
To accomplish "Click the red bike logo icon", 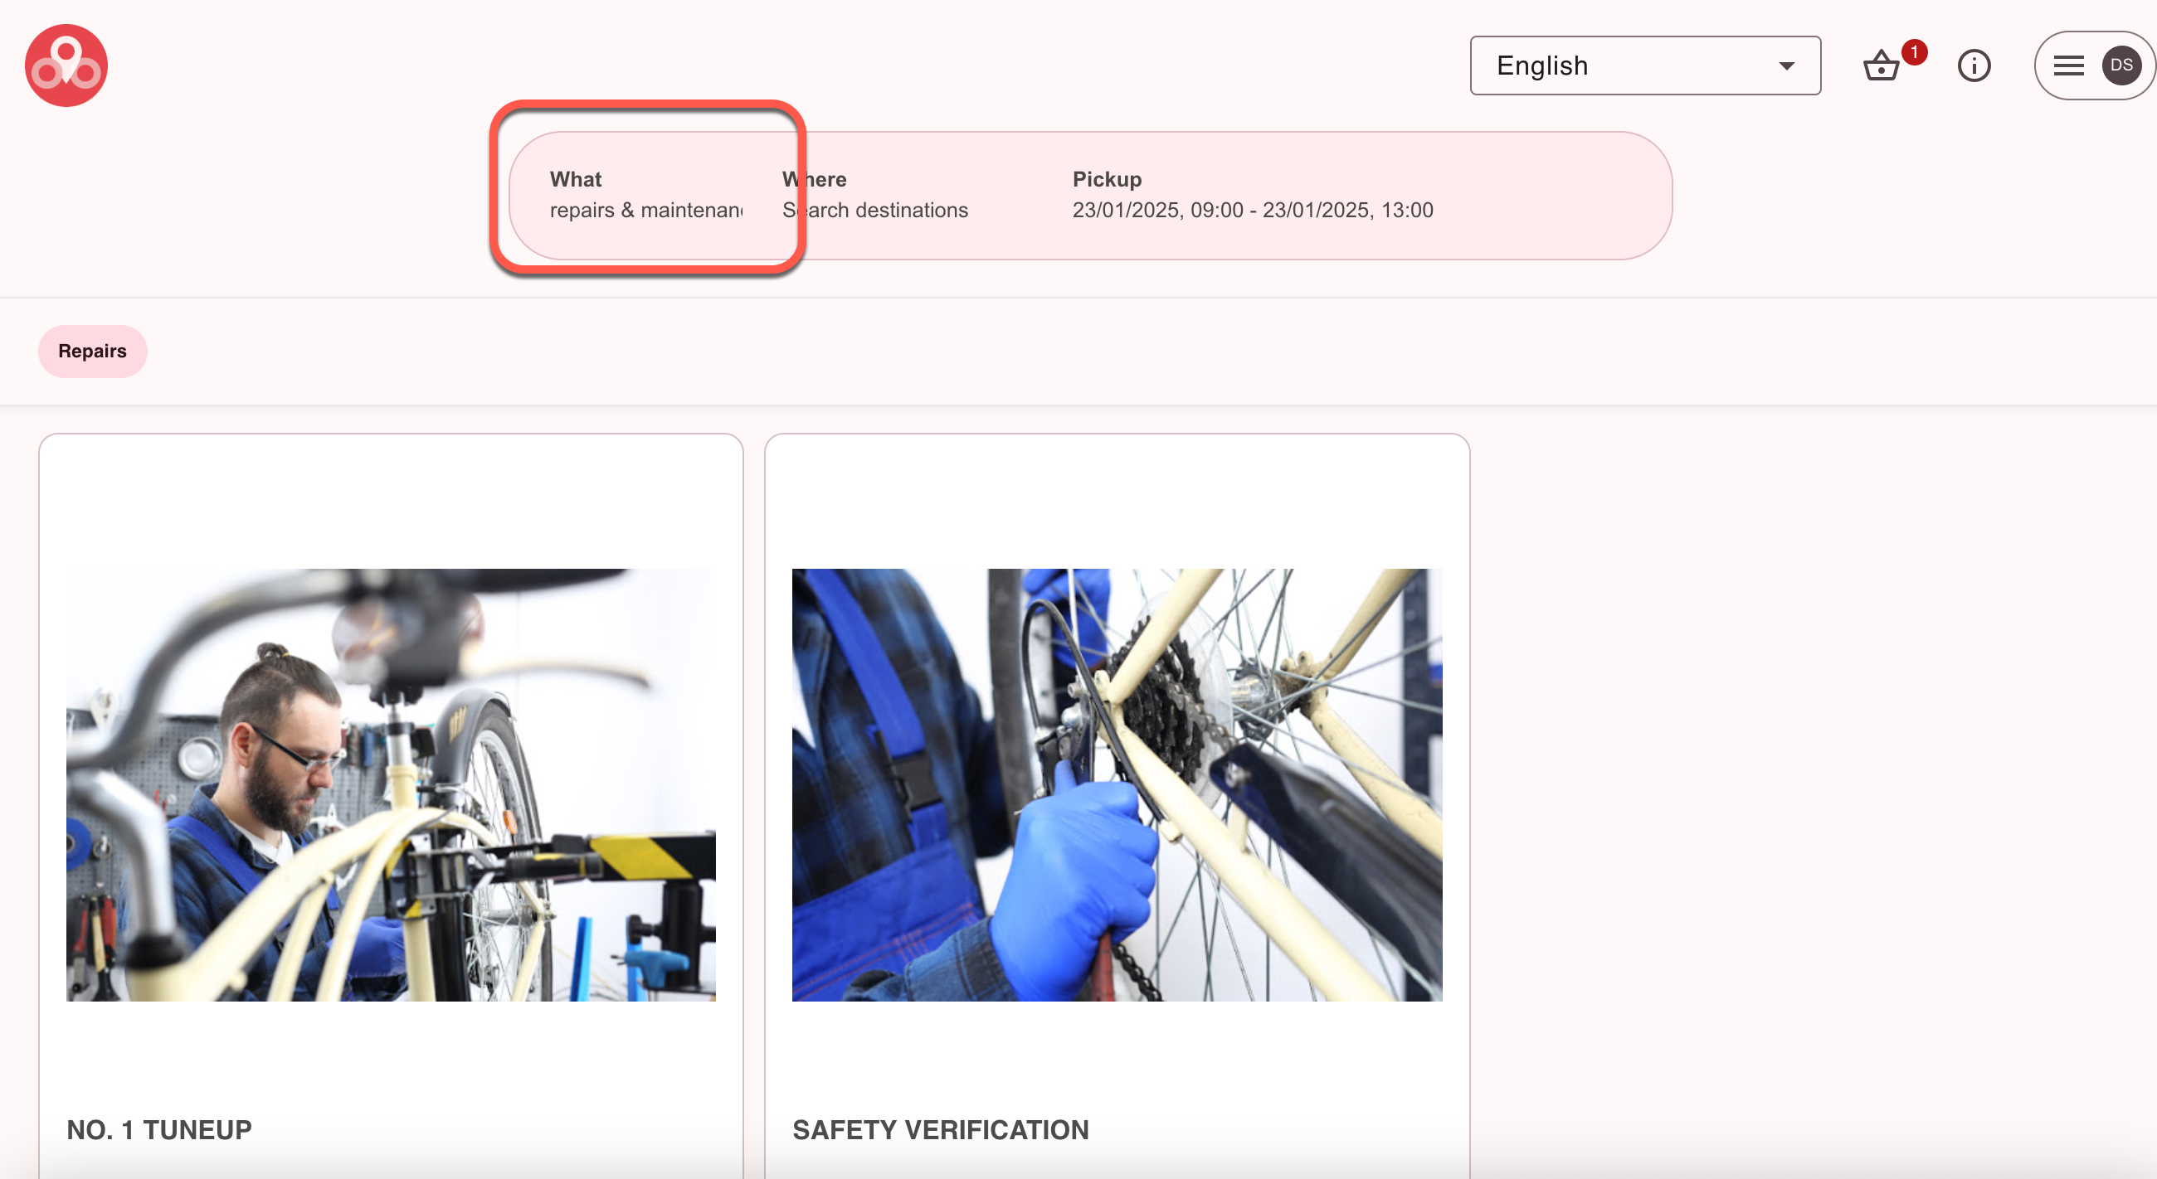I will coord(66,65).
